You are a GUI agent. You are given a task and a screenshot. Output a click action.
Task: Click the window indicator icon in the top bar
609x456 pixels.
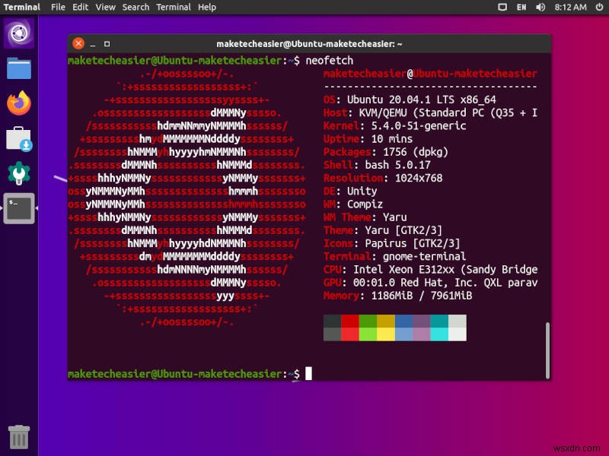(502, 7)
